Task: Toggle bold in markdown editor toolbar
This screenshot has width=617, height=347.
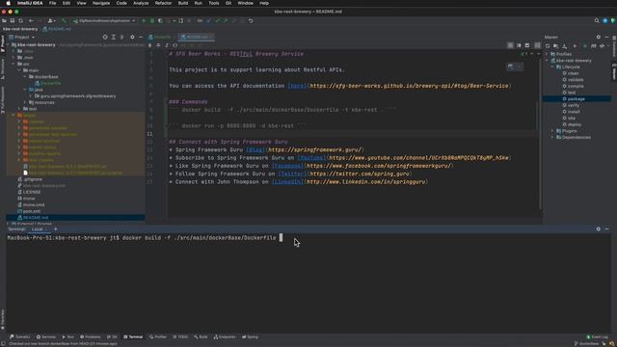Action: (150, 45)
